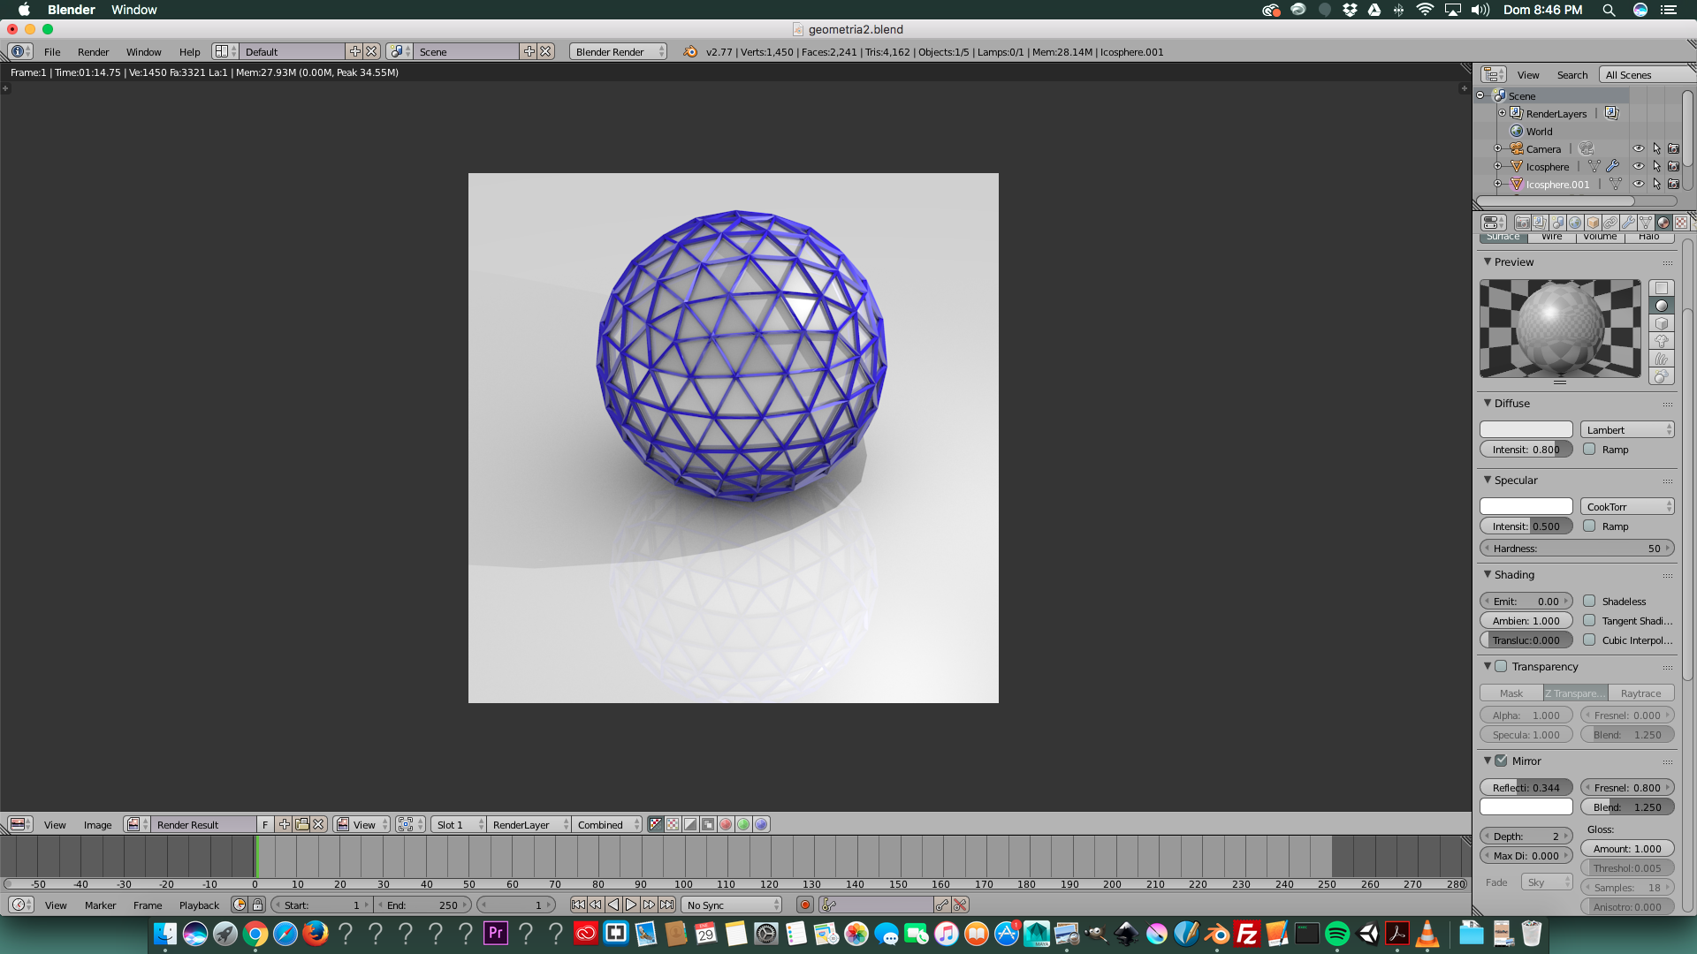Screen dimensions: 1697x954
Task: Click the diffuse color swatch
Action: coord(1526,429)
